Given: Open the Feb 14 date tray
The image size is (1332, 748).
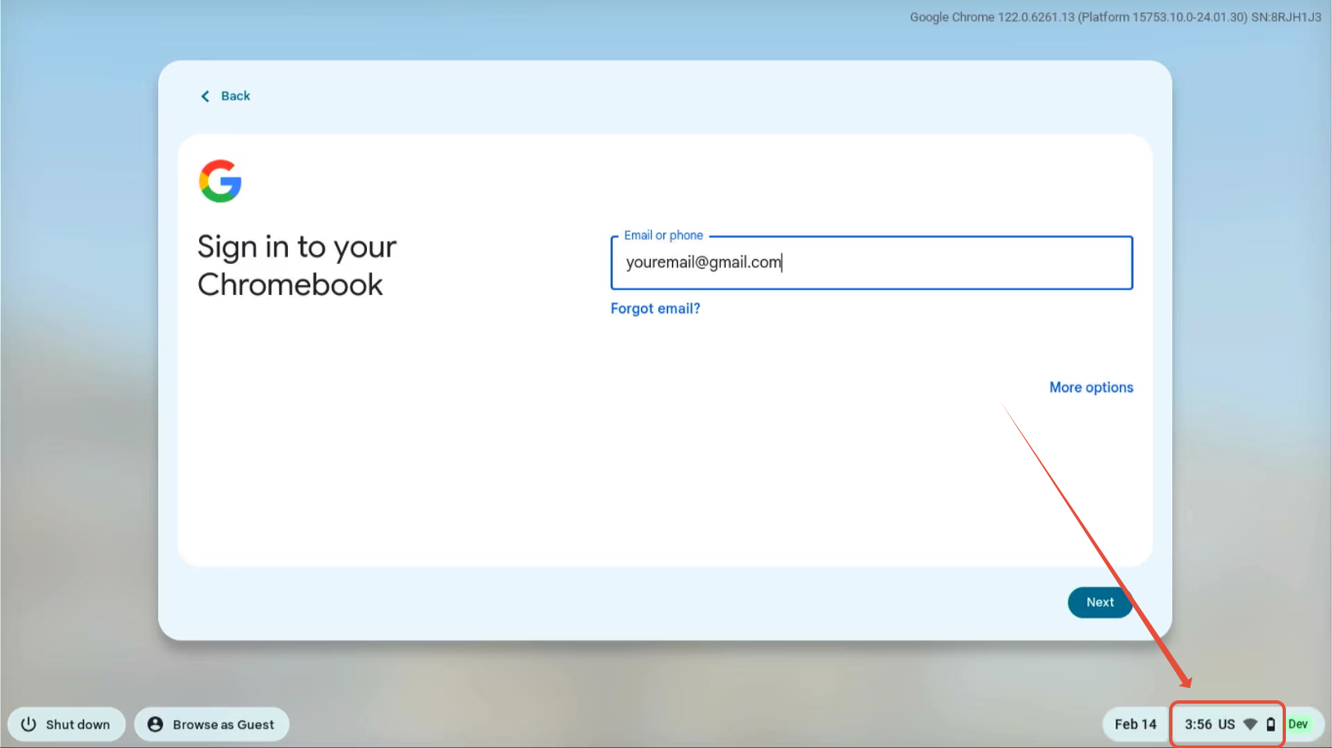Looking at the screenshot, I should pos(1135,724).
